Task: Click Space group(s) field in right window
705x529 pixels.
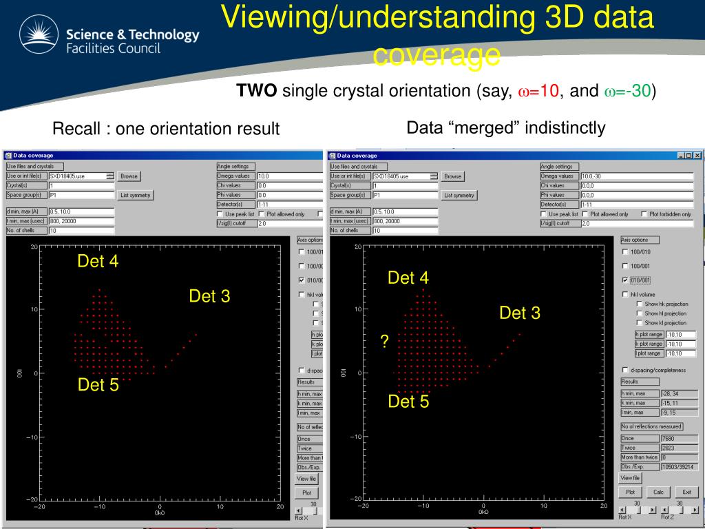Action: pos(405,195)
